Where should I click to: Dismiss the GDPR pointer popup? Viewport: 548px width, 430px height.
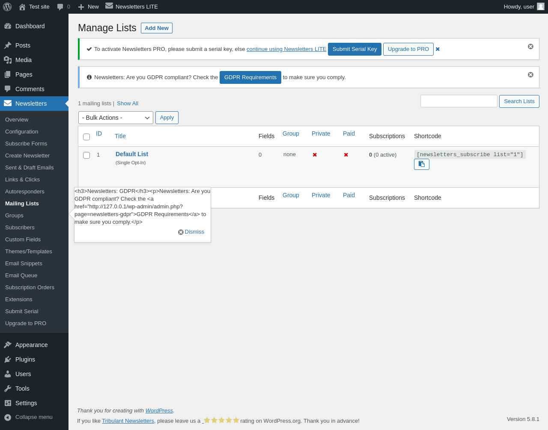tap(191, 232)
